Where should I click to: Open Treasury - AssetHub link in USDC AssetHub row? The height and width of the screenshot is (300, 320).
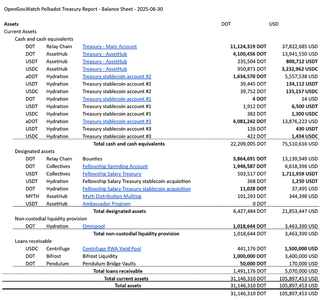(x=105, y=69)
